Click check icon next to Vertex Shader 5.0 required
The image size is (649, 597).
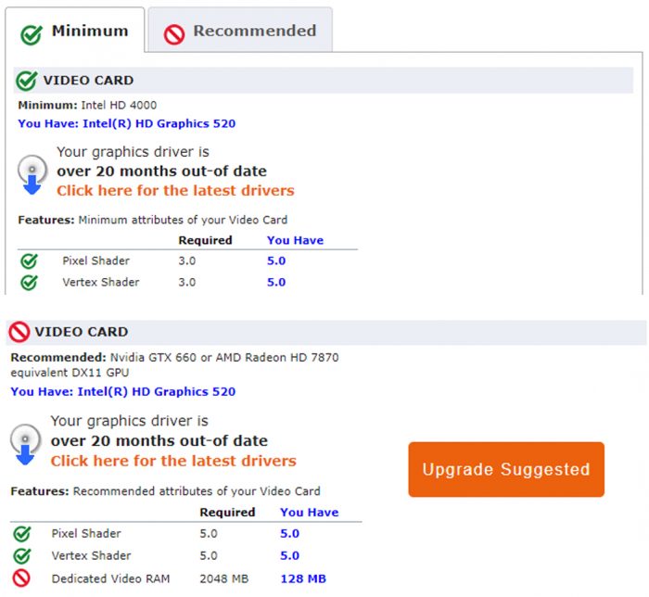coord(22,555)
